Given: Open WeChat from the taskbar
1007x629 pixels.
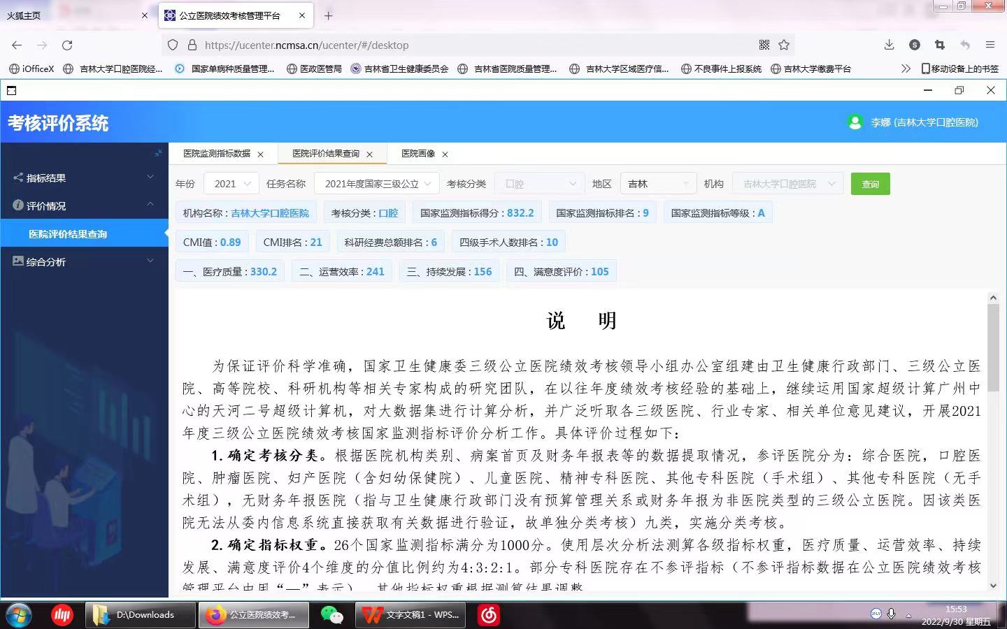Looking at the screenshot, I should [x=331, y=615].
